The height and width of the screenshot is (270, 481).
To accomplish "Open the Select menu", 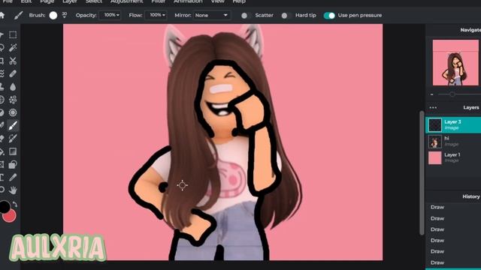I will [93, 1].
